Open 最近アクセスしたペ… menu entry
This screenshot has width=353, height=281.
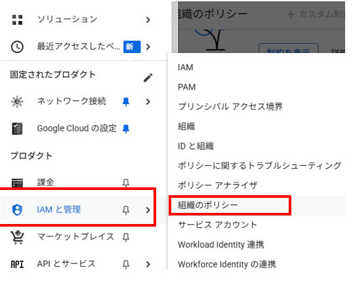pyautogui.click(x=78, y=47)
